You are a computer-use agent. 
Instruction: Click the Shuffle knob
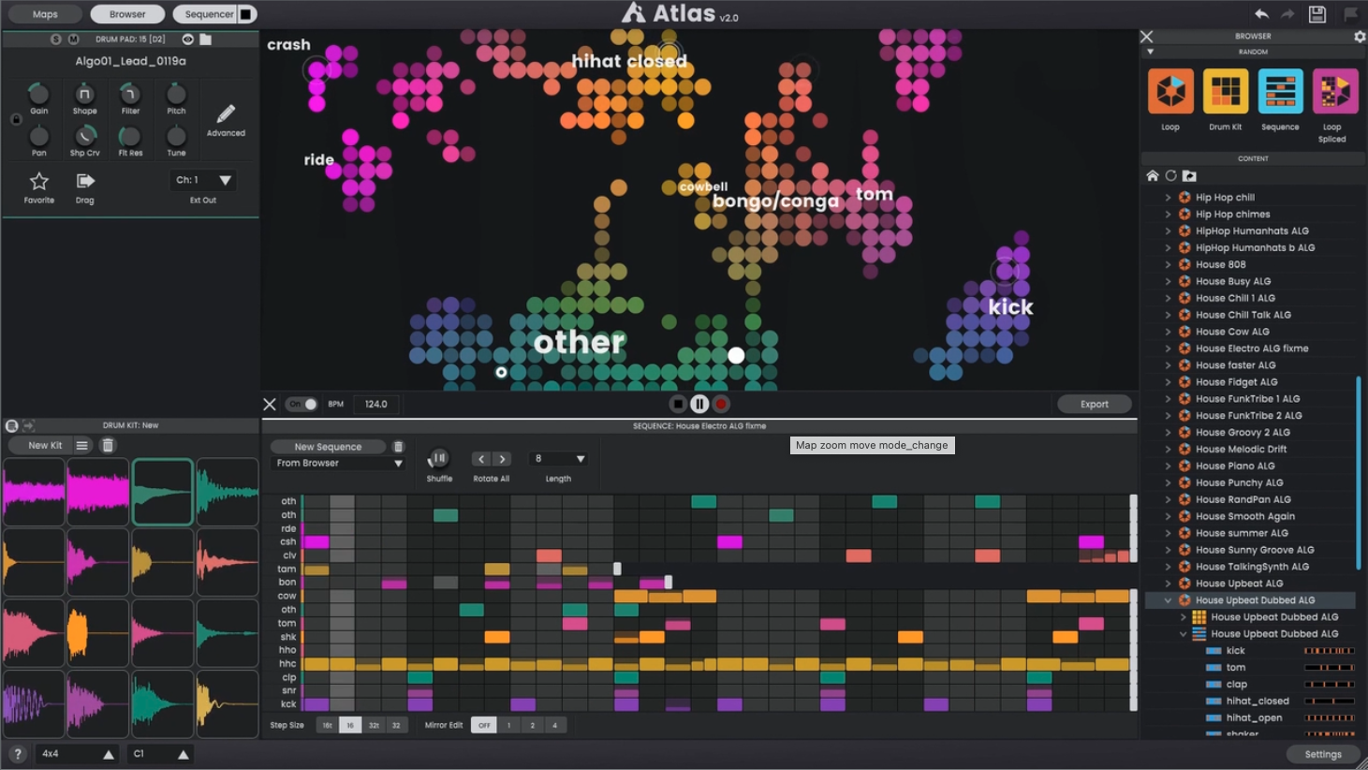point(438,459)
